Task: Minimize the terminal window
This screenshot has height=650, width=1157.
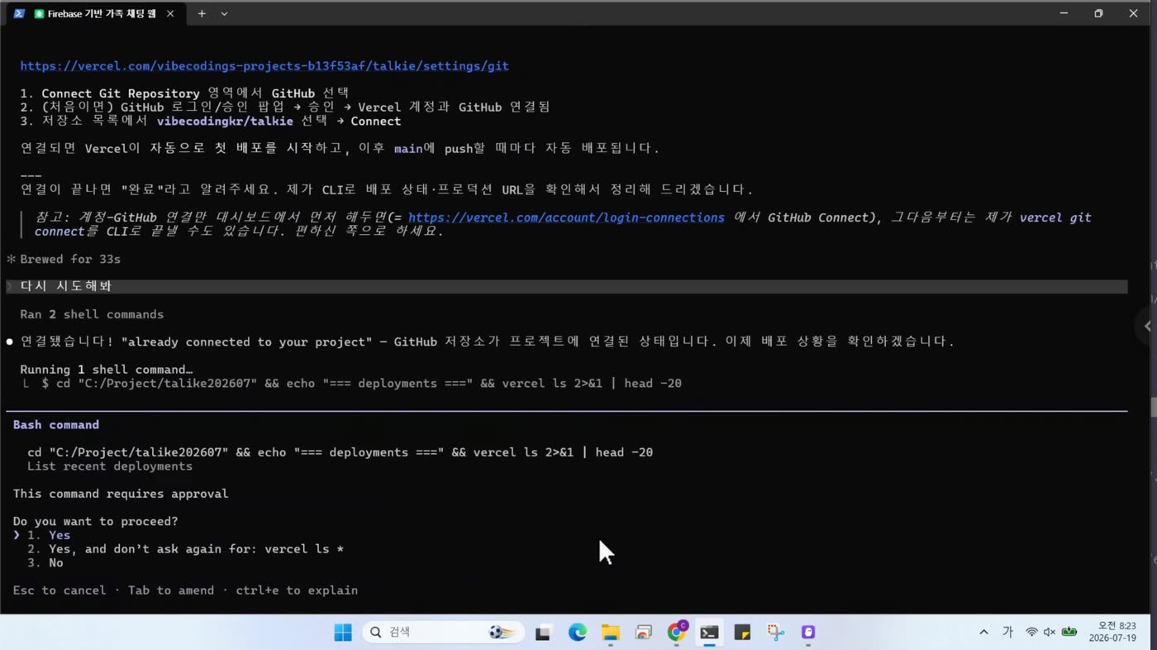Action: 1064,13
